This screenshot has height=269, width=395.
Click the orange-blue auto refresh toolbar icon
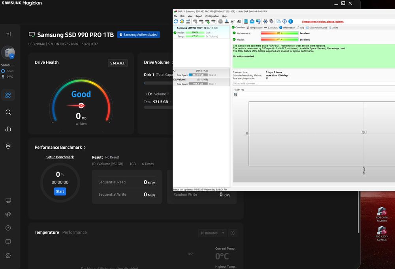tap(182, 21)
